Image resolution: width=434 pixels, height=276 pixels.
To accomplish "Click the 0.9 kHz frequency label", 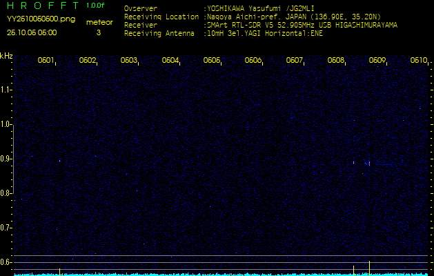I will [5, 159].
